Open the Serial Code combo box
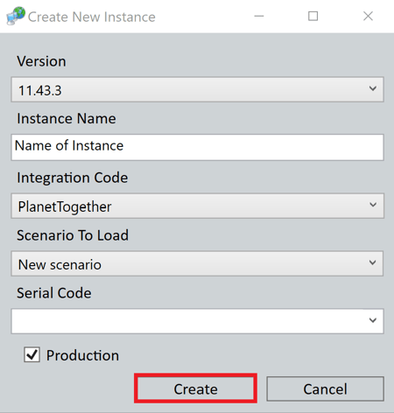394x413 pixels. [x=197, y=321]
